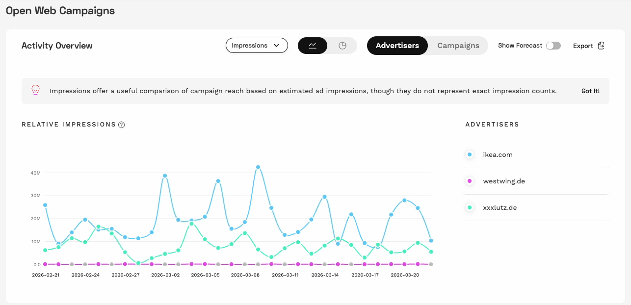Switch to pie chart view
The width and height of the screenshot is (631, 305).
[342, 46]
